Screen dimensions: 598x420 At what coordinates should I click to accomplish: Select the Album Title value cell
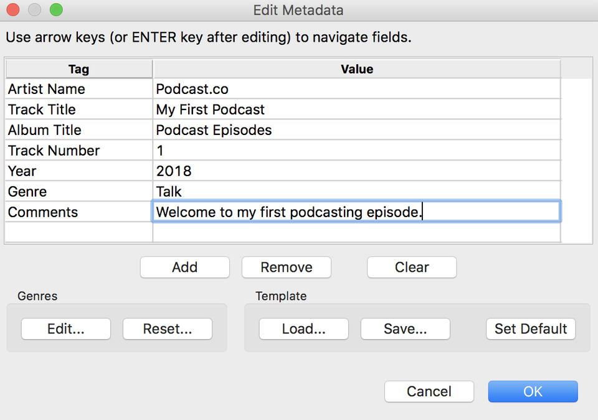[356, 130]
